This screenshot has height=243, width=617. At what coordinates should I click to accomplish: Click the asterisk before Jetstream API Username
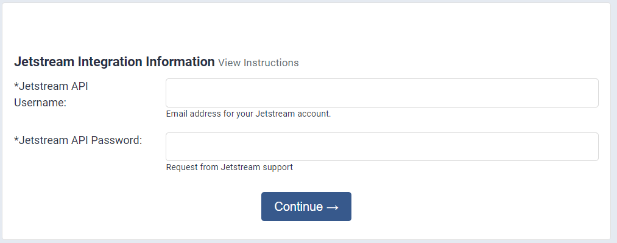16,85
